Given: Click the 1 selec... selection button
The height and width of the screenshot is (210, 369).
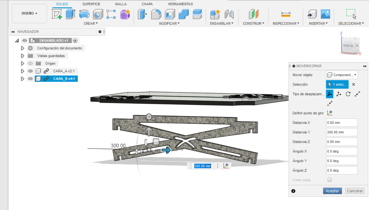Looking at the screenshot, I should tap(337, 85).
